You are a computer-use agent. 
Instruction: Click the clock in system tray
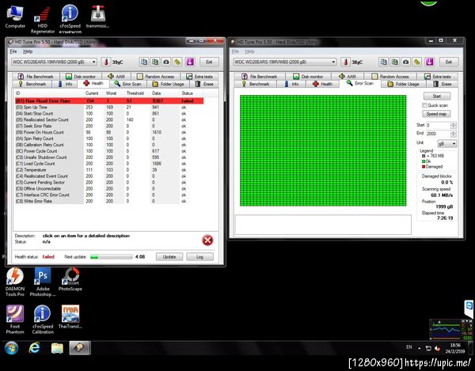(455, 348)
